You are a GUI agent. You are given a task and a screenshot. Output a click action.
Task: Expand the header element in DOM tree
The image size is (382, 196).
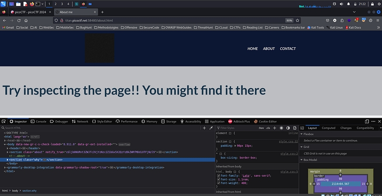click(7, 148)
